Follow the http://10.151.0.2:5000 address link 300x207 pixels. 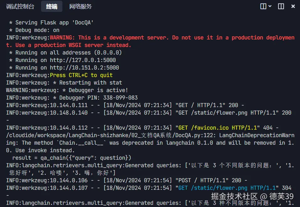tap(84, 67)
